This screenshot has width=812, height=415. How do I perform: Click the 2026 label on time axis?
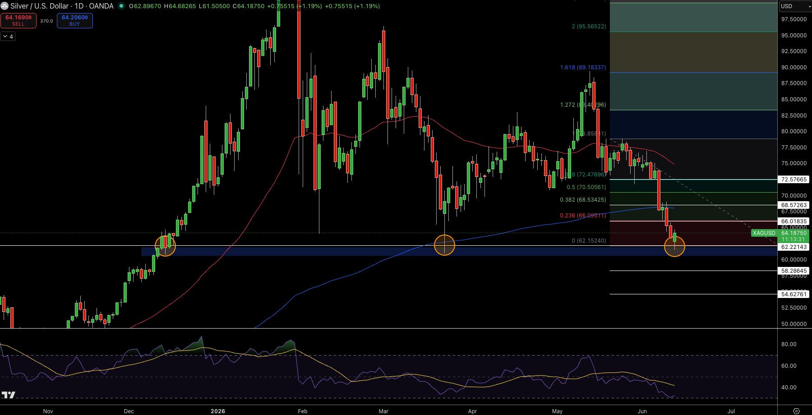(218, 411)
